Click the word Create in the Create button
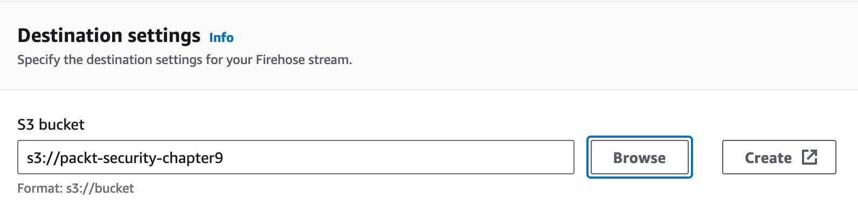The width and height of the screenshot is (858, 212). coord(768,158)
